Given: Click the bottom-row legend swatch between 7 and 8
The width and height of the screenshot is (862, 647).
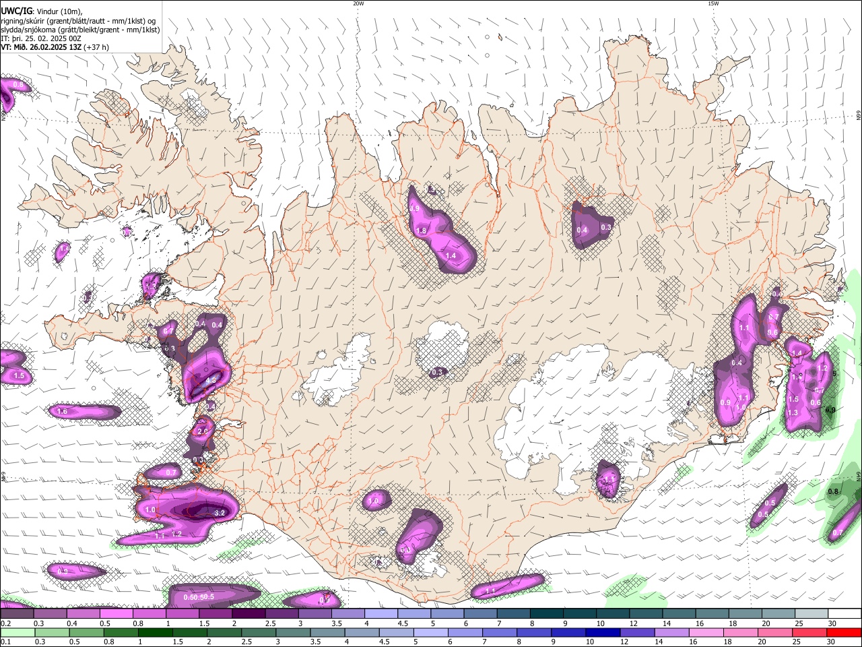Looking at the screenshot, I should coord(500,632).
